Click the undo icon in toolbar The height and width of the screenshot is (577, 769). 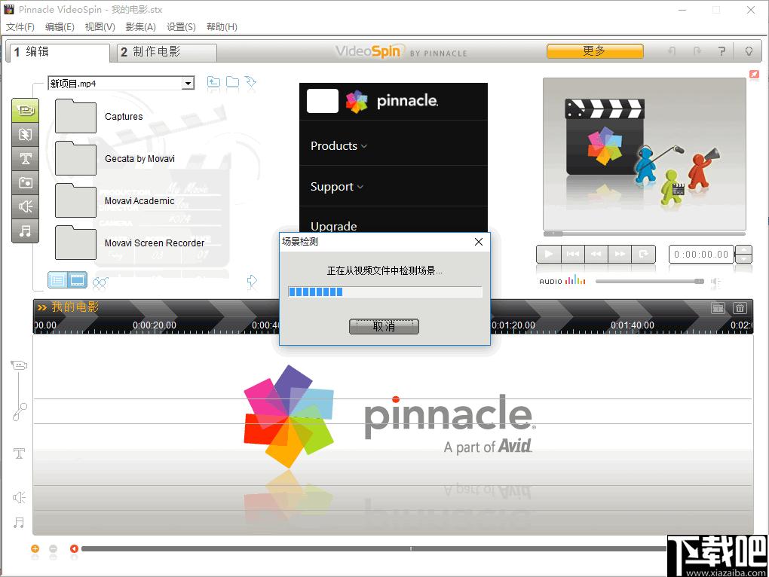672,51
